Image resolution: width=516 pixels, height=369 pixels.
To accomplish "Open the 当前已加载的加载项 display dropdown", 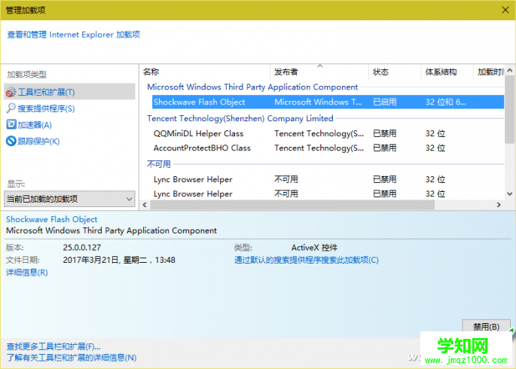I will (69, 199).
